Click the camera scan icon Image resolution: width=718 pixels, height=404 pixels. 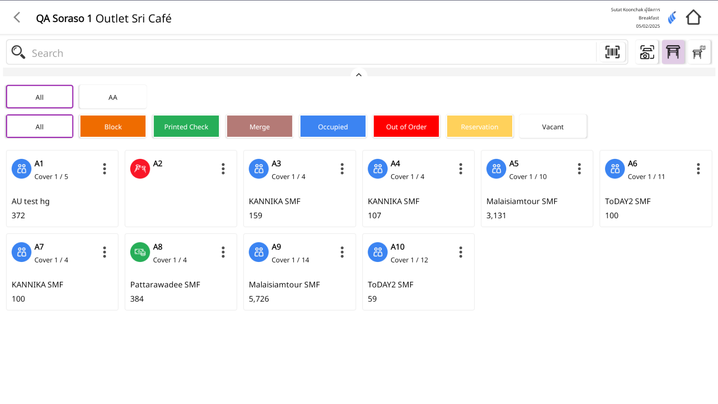pos(647,52)
